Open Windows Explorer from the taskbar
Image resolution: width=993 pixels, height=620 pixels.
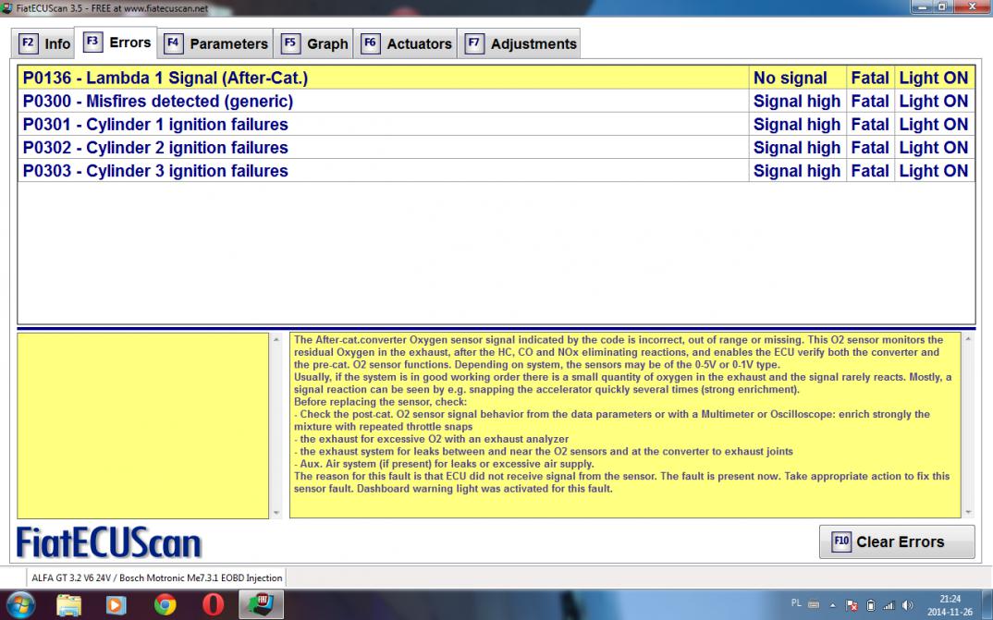click(x=68, y=605)
